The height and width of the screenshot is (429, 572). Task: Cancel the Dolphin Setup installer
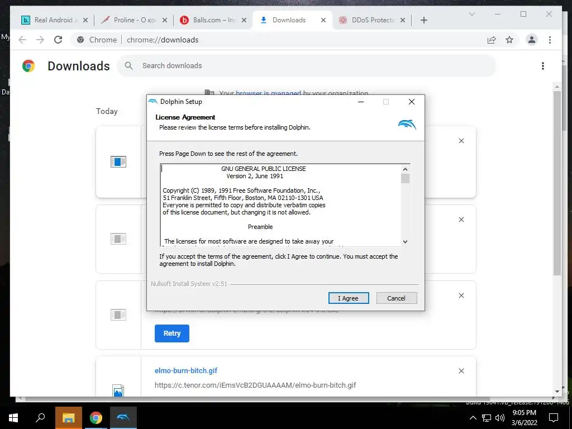[x=396, y=298]
